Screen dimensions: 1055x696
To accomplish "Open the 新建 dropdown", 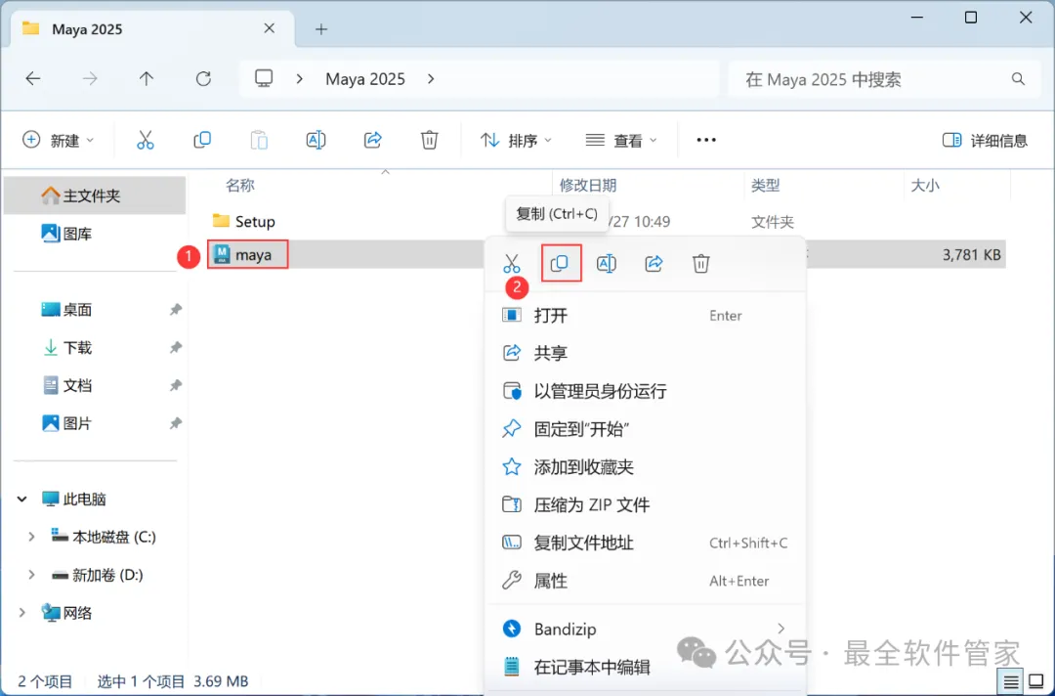I will click(x=58, y=140).
